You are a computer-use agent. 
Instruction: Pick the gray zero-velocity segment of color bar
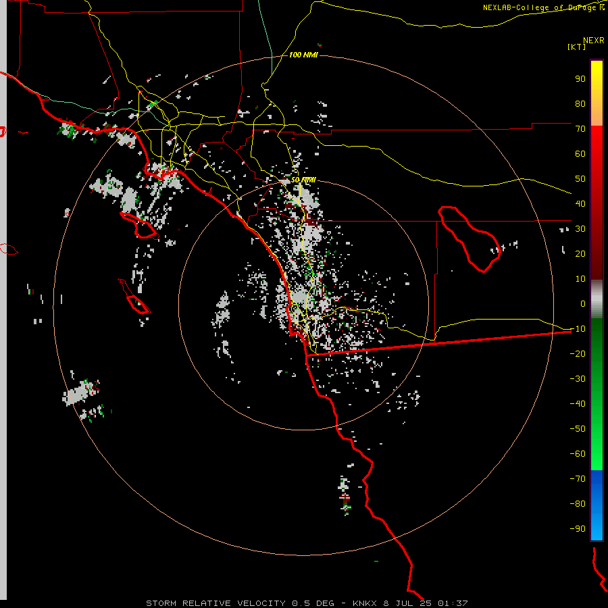point(597,299)
